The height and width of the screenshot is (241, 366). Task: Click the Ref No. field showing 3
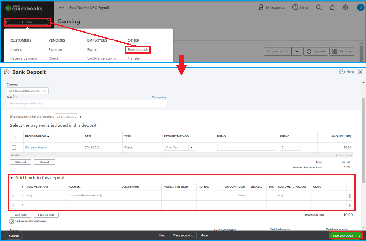click(290, 147)
